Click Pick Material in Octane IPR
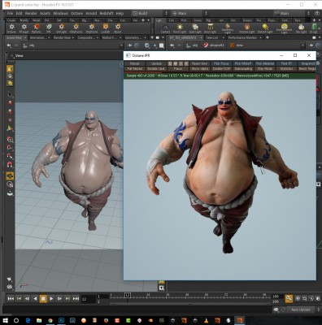Viewport: 322px width, 325px height. click(x=265, y=63)
